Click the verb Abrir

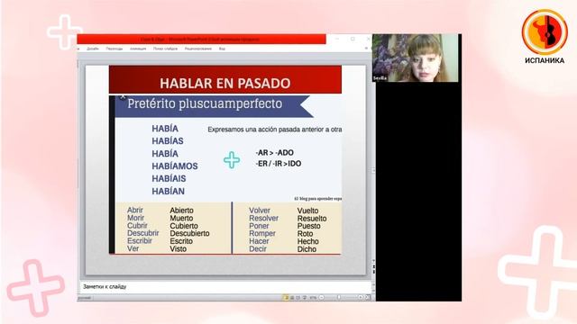pyautogui.click(x=135, y=210)
